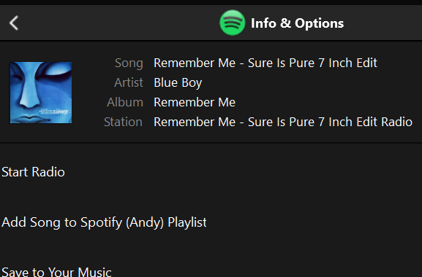Screen dimensions: 422x277
Task: Click the nose on the album cover image
Action: point(29,96)
